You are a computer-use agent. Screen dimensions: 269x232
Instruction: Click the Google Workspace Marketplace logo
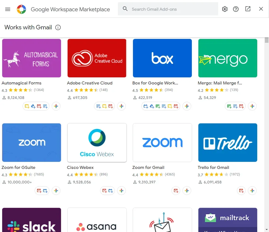tap(21, 9)
